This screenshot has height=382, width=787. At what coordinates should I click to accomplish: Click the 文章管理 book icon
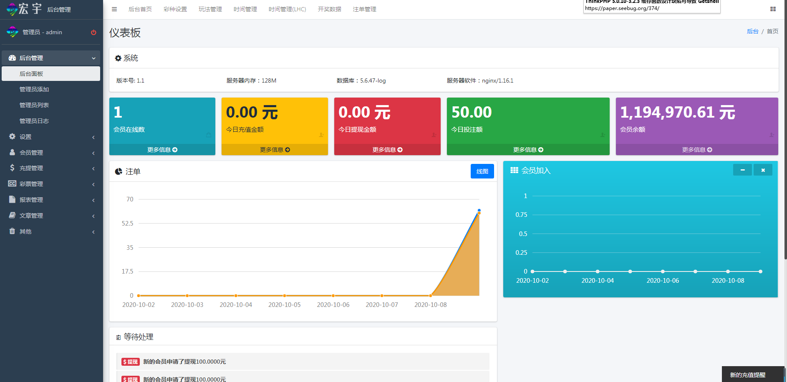[12, 215]
